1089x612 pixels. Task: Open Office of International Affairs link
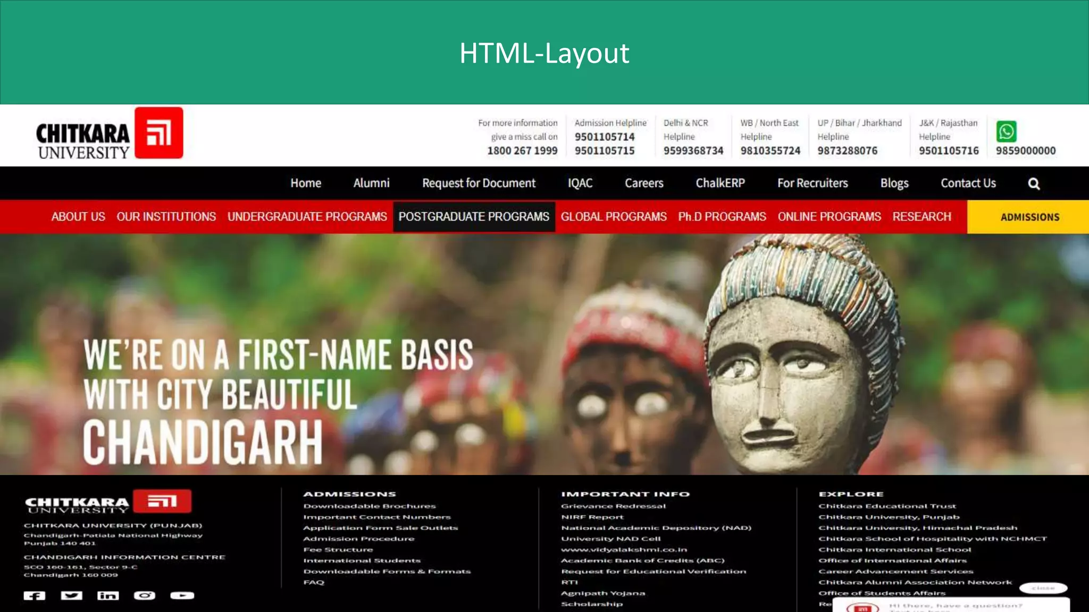(893, 560)
